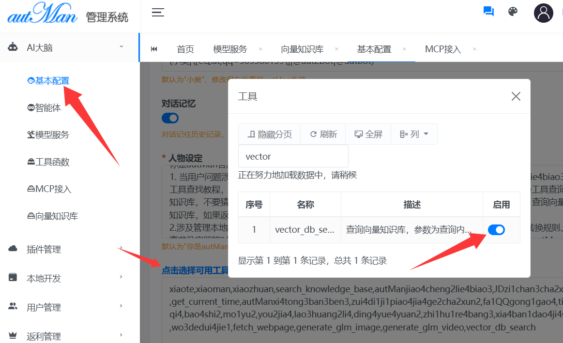Click the 隐藏分页 button
The height and width of the screenshot is (343, 563).
pyautogui.click(x=270, y=134)
